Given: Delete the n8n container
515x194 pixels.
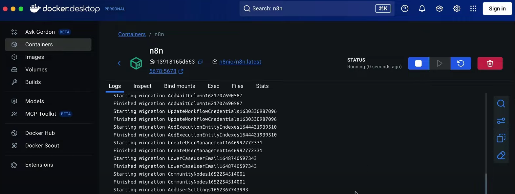Looking at the screenshot, I should pos(490,63).
